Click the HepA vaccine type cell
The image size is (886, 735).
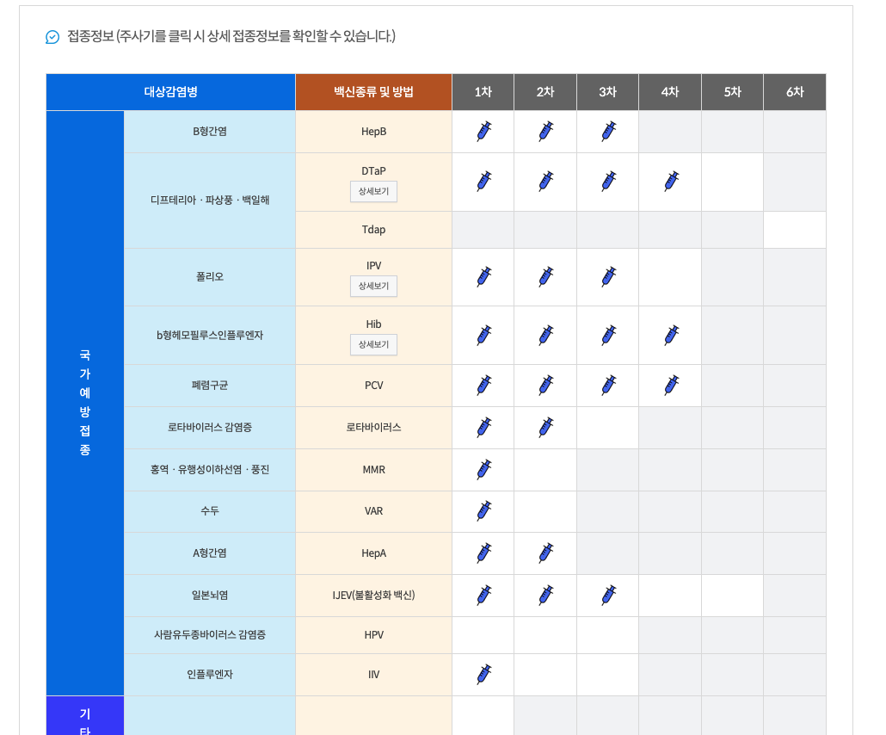tap(373, 553)
